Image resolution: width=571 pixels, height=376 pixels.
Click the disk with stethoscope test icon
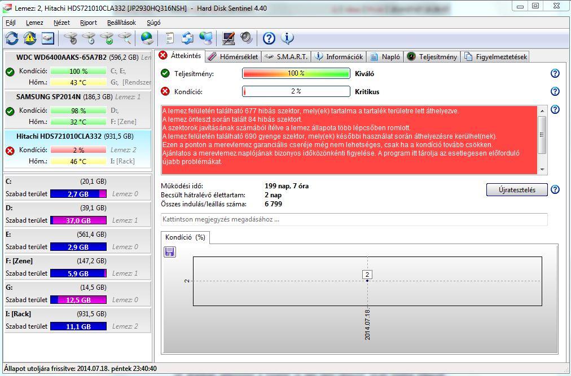71,38
